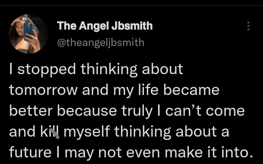Open the three-dot more options menu
Image resolution: width=263 pixels, height=164 pixels.
click(248, 26)
